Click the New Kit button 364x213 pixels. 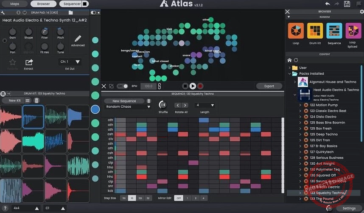coord(14,101)
